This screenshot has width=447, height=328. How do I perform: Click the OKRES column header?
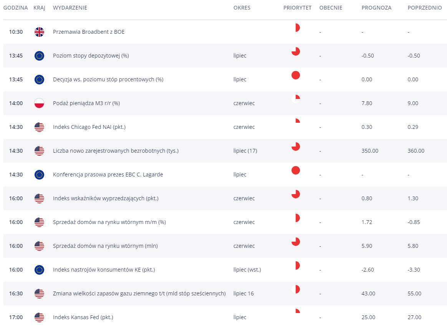242,8
